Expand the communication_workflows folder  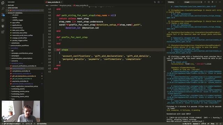20,45
